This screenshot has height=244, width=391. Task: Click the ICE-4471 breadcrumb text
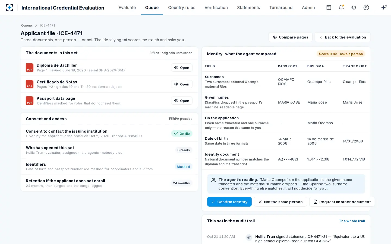point(48,25)
